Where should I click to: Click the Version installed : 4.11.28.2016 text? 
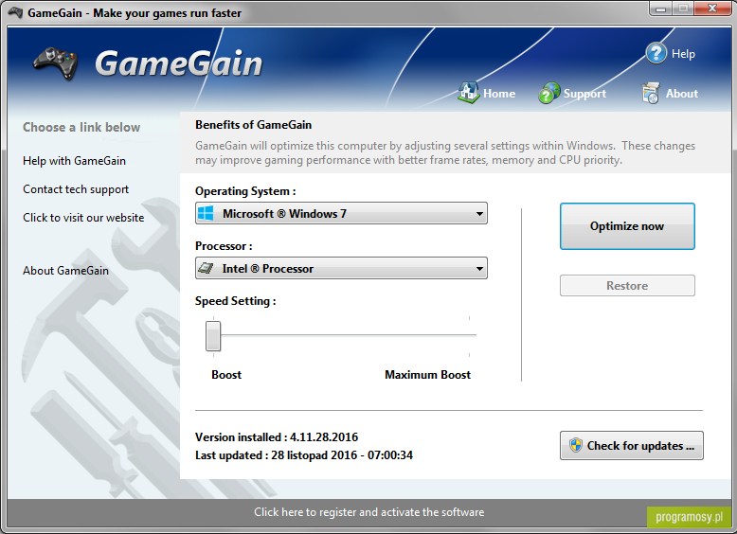[277, 437]
